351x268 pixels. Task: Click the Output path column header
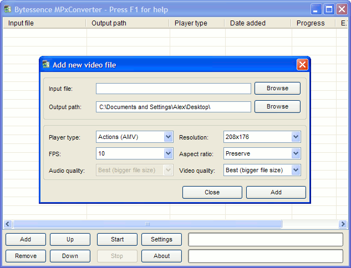tap(128, 23)
